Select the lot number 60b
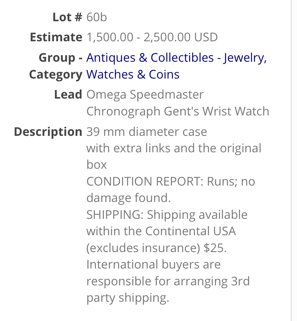Viewport: 297px width, 321px height. pos(97,17)
